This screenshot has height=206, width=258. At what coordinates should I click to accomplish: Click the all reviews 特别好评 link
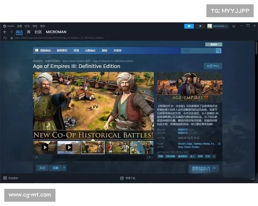183,133
